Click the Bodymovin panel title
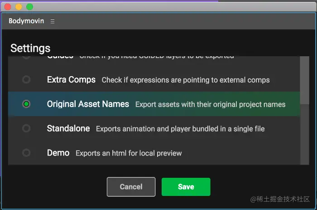This screenshot has width=317, height=210. (x=26, y=21)
